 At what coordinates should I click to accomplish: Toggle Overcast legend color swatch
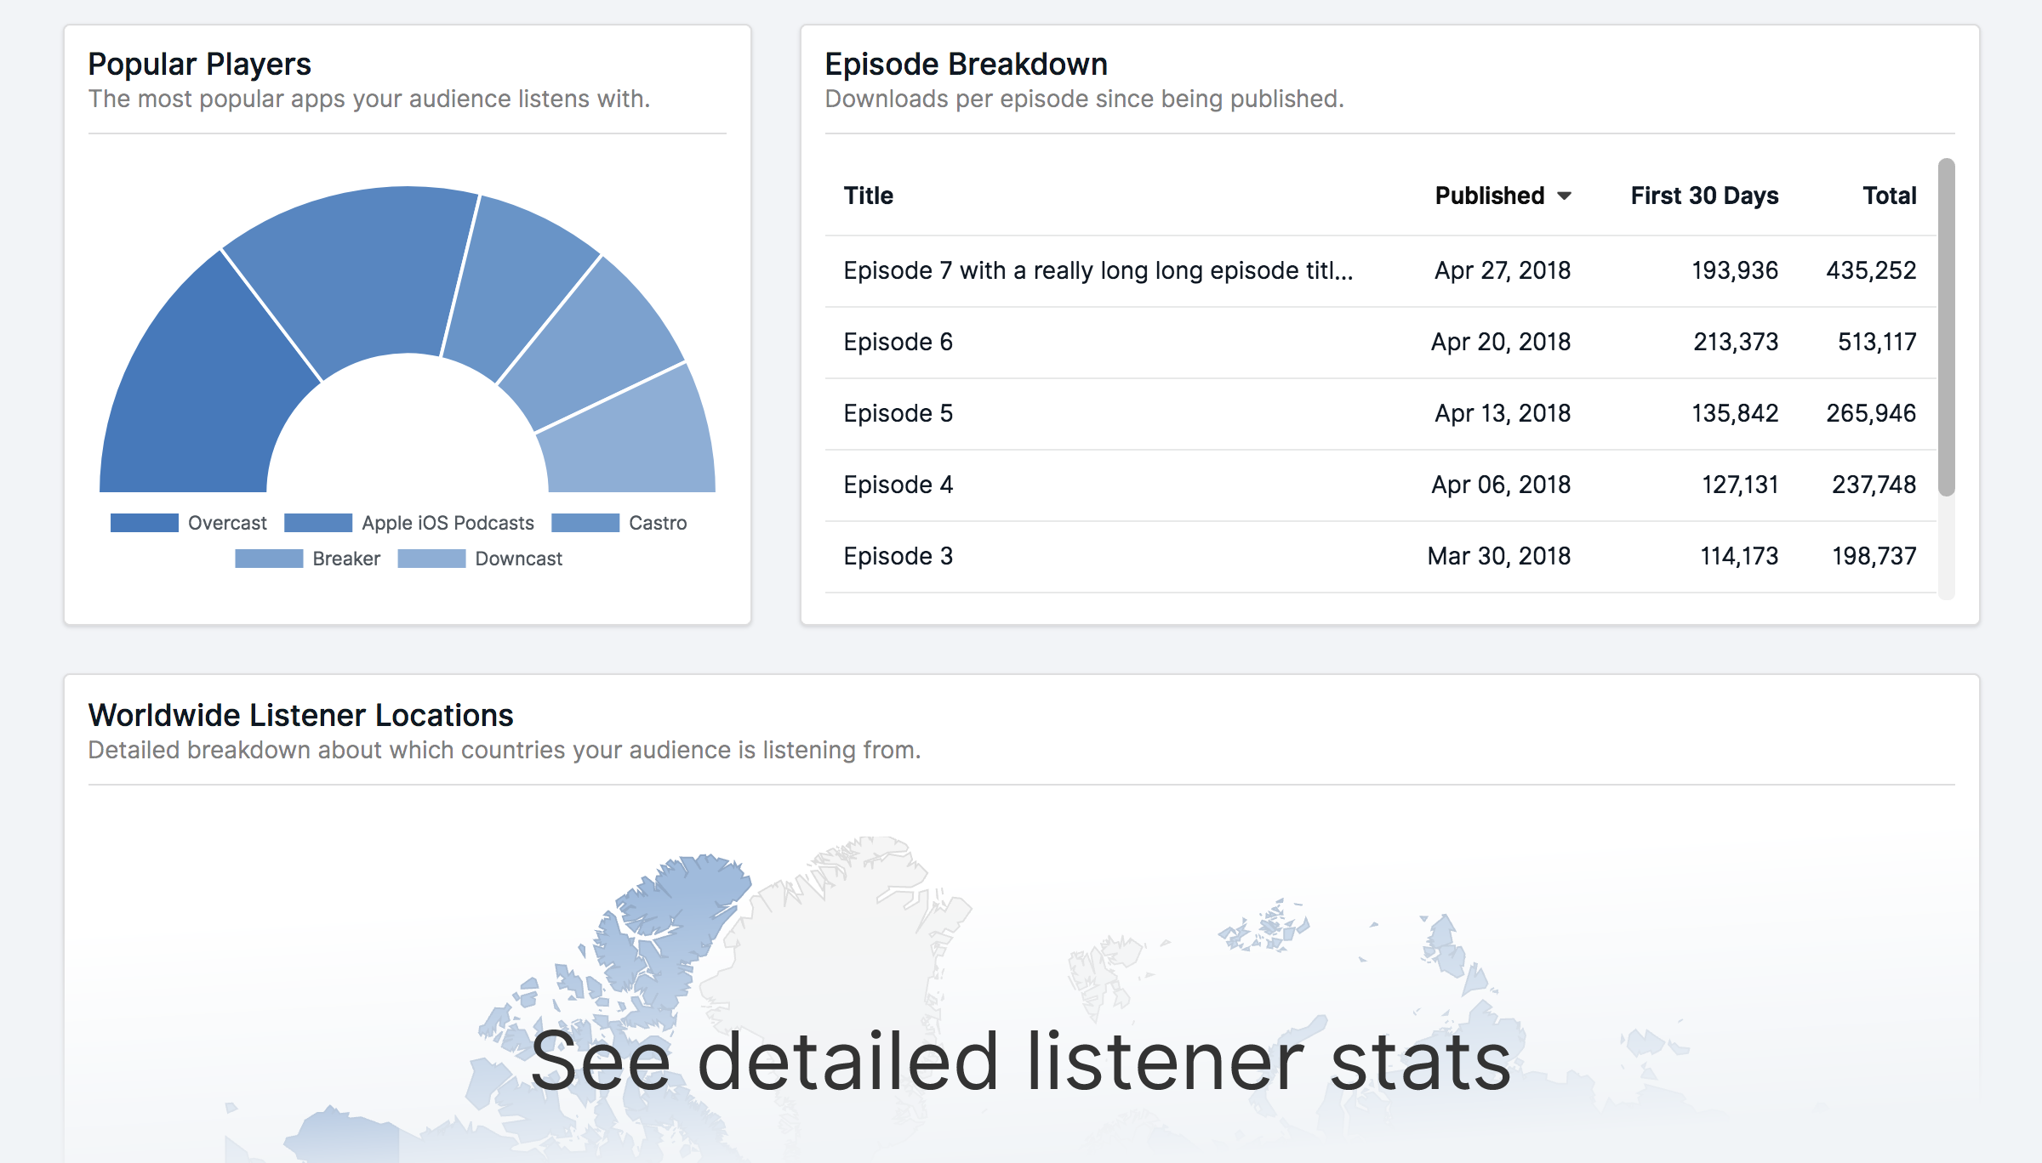(x=145, y=523)
